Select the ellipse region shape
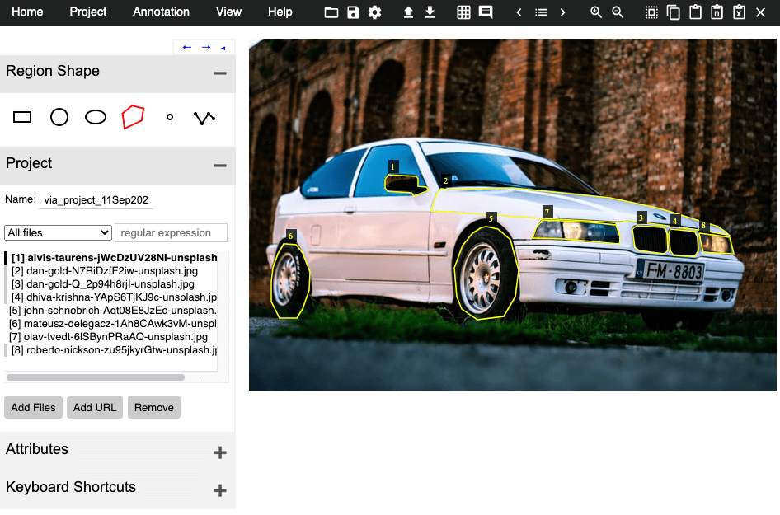This screenshot has height=515, width=780. coord(96,117)
